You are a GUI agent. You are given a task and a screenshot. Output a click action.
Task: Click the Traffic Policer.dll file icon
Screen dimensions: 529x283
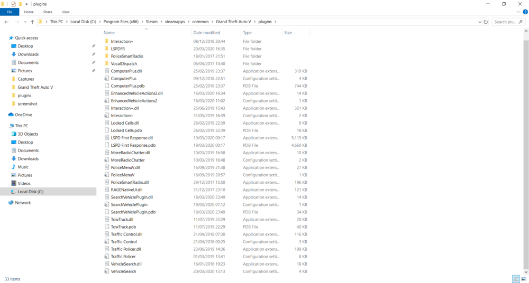coord(107,249)
